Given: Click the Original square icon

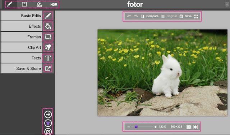Looking at the screenshot, I should 163,16.
